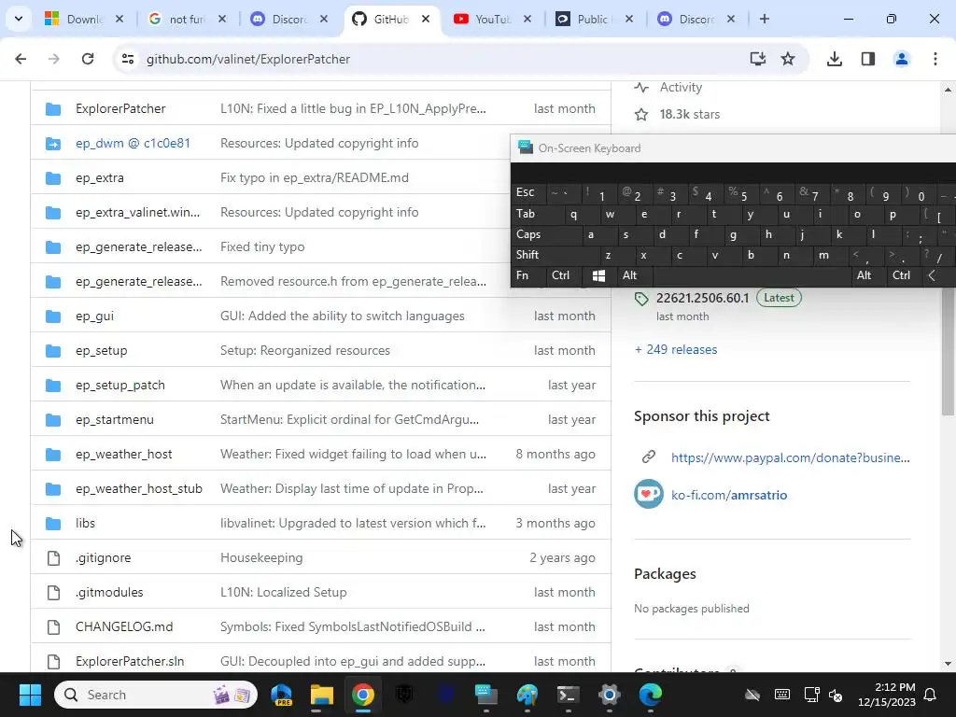Click the star icon beside 18.3k stars
The image size is (956, 717).
(x=641, y=114)
